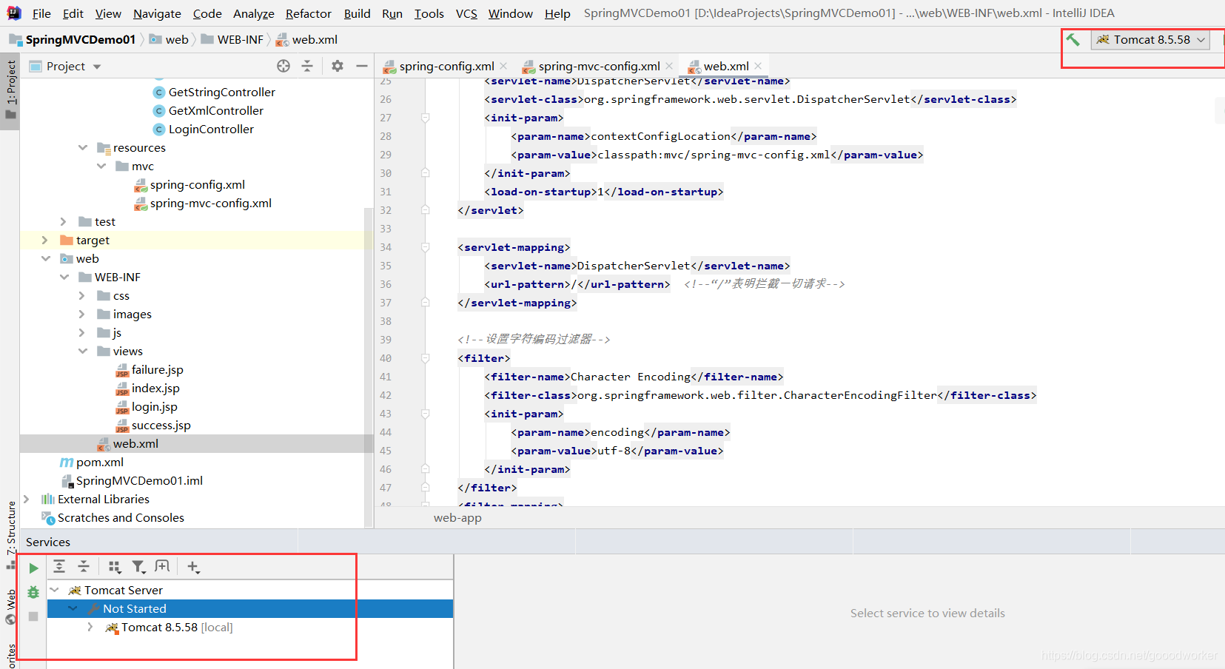Select SpringMVCDemo01.iml file
Image resolution: width=1225 pixels, height=669 pixels.
(x=139, y=480)
